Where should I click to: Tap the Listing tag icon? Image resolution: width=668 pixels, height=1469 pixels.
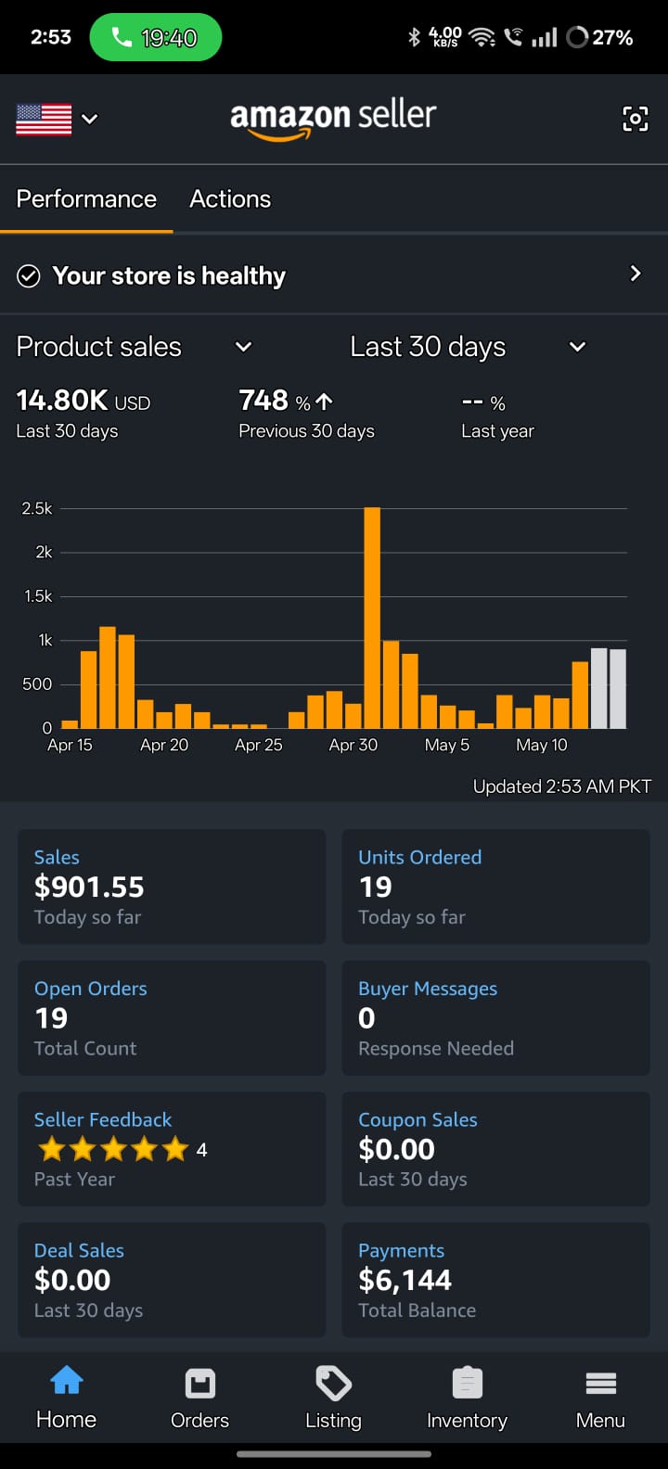pyautogui.click(x=333, y=1383)
